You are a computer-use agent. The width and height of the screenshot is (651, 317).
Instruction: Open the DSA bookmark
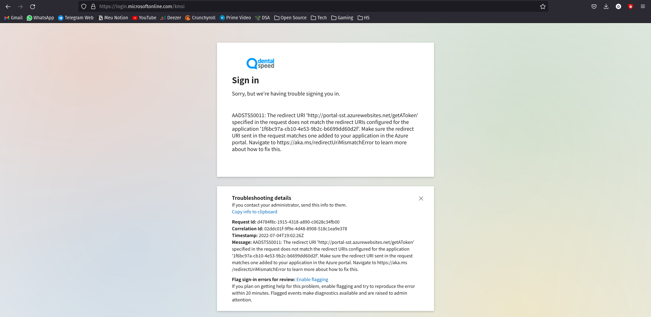click(262, 18)
